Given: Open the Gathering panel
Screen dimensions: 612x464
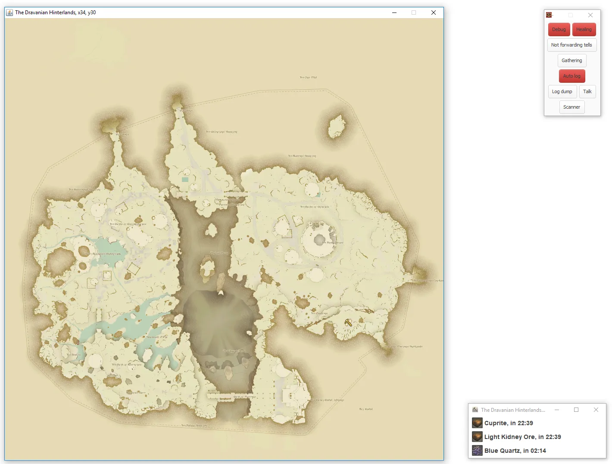Looking at the screenshot, I should (572, 60).
